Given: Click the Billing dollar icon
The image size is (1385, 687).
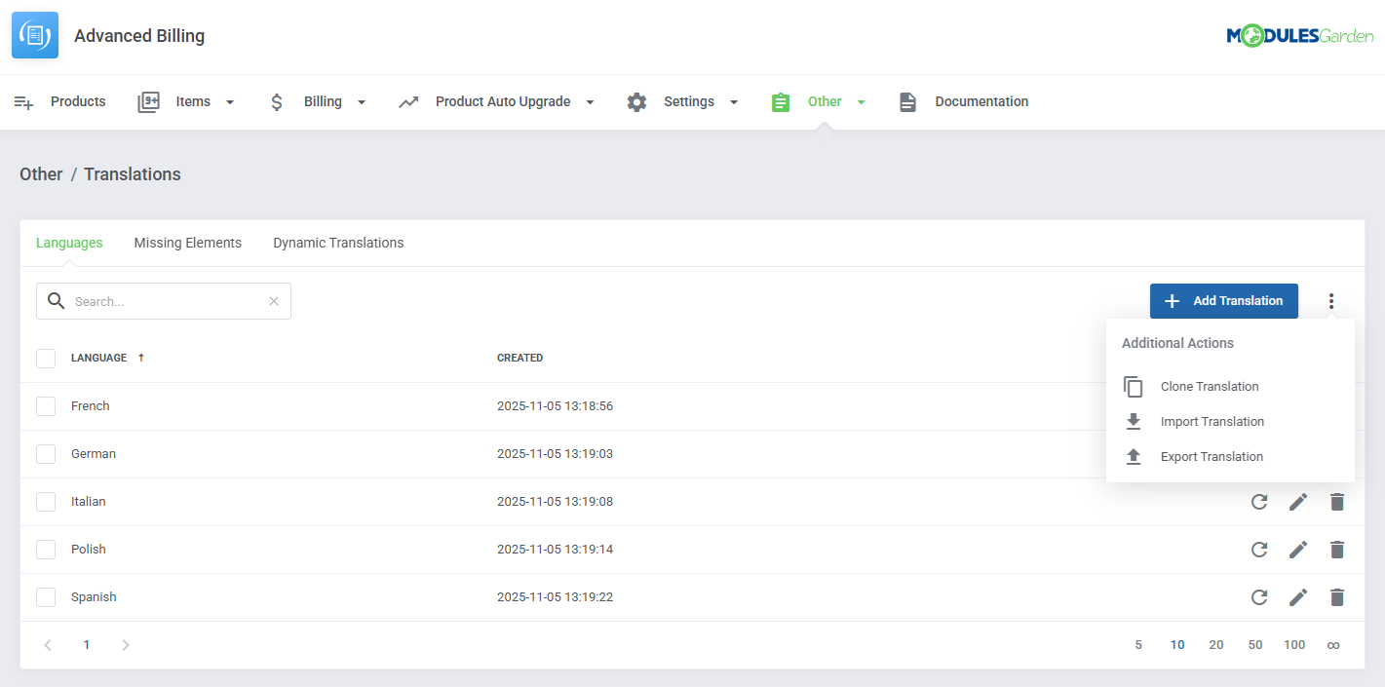Looking at the screenshot, I should (x=277, y=101).
